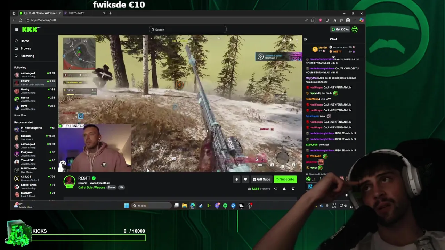Image resolution: width=445 pixels, height=250 pixels.
Task: Collapse the chat panel arrow
Action: pos(306,39)
